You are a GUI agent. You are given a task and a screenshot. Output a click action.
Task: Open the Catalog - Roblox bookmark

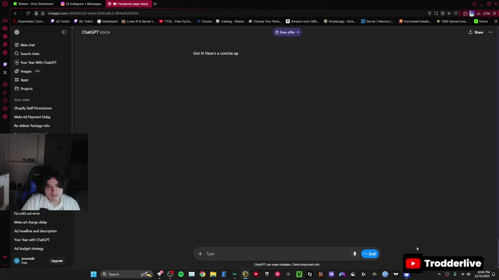230,21
